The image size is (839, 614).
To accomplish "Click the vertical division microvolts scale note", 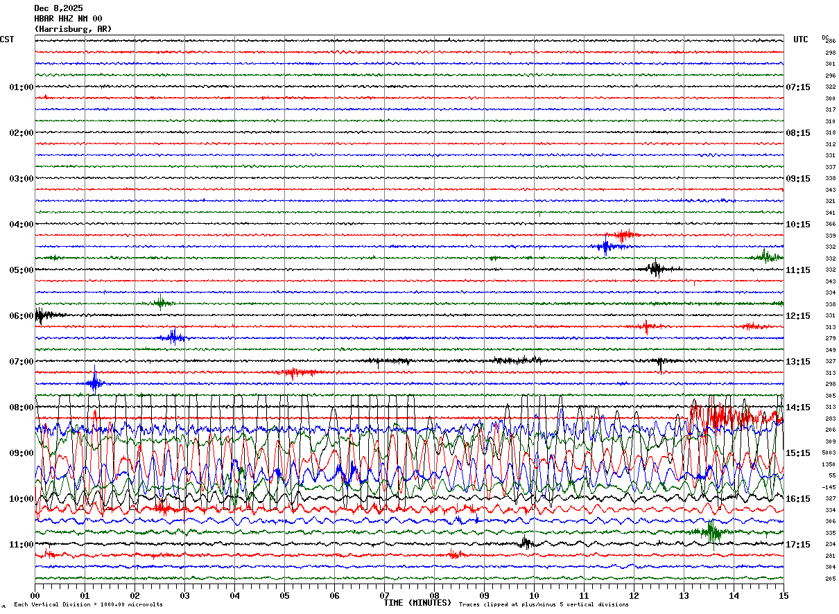I will [x=88, y=605].
